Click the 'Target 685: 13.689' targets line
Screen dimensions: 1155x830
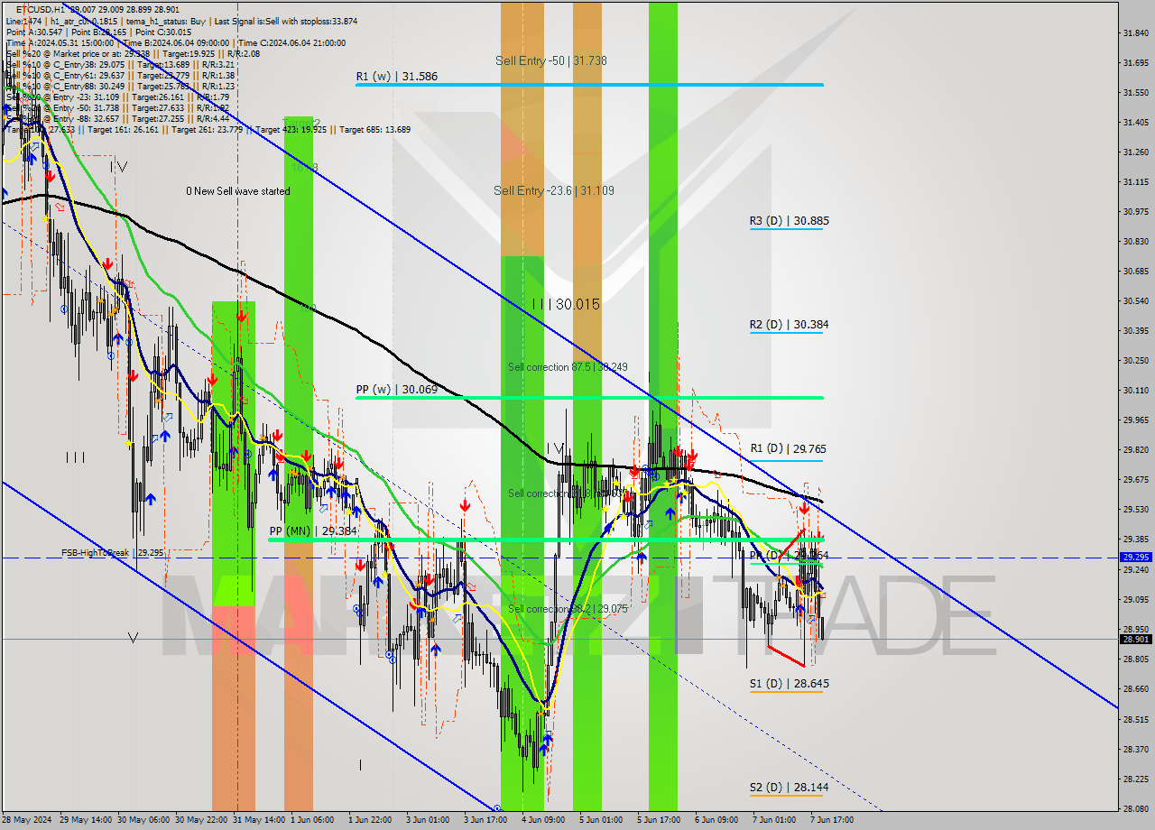(374, 129)
